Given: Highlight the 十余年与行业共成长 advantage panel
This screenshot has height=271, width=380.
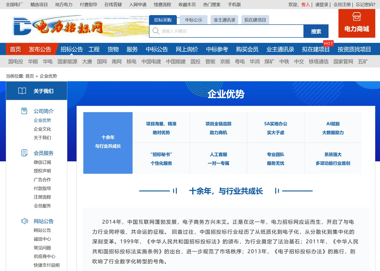Looking at the screenshot, I should [108, 143].
